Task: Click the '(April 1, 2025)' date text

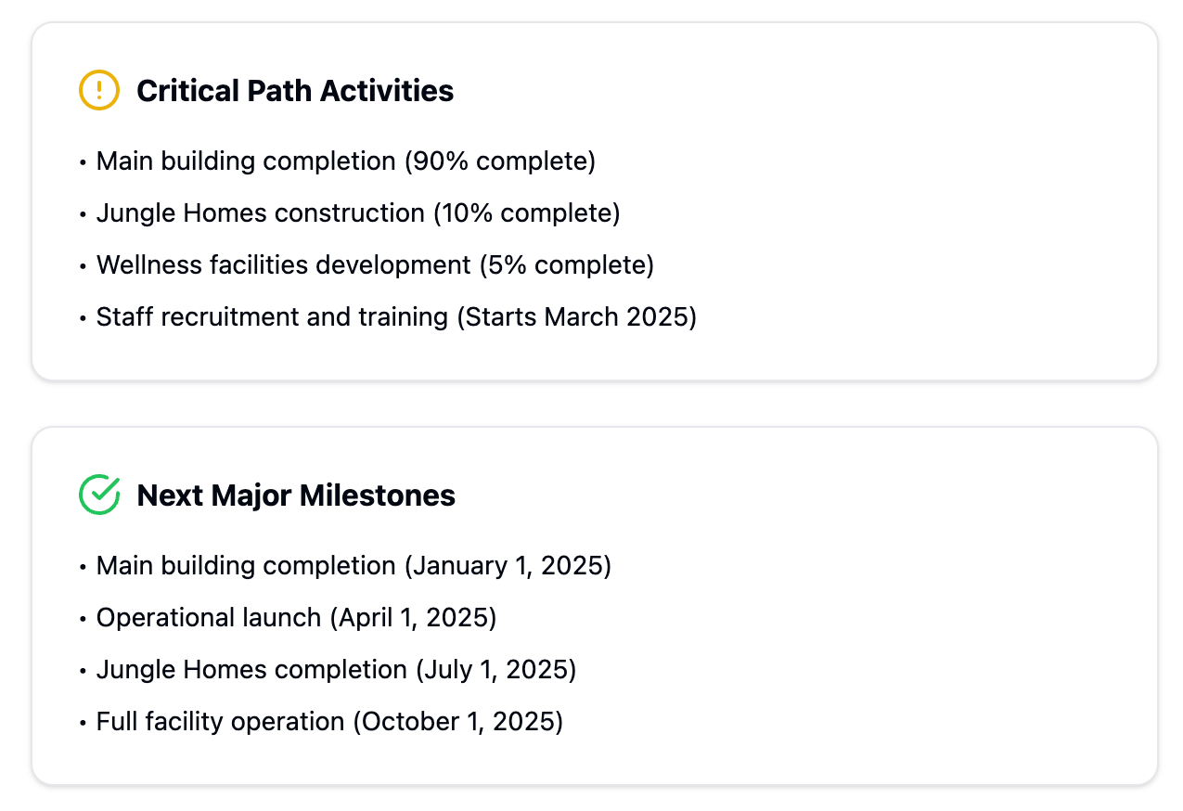Action: (413, 618)
